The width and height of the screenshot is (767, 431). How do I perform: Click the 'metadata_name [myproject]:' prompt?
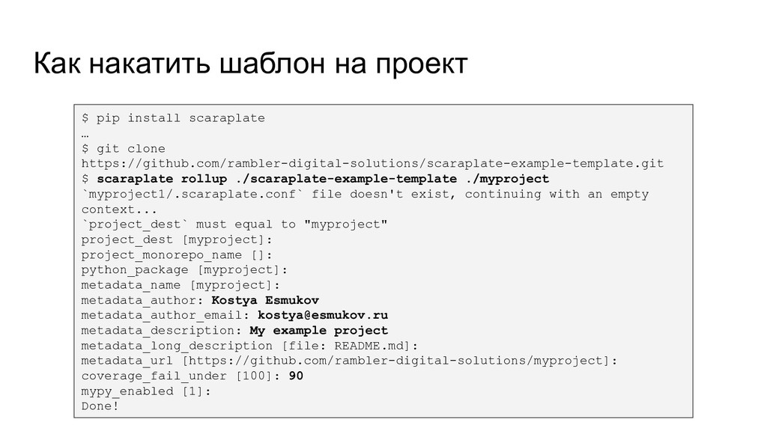click(181, 285)
